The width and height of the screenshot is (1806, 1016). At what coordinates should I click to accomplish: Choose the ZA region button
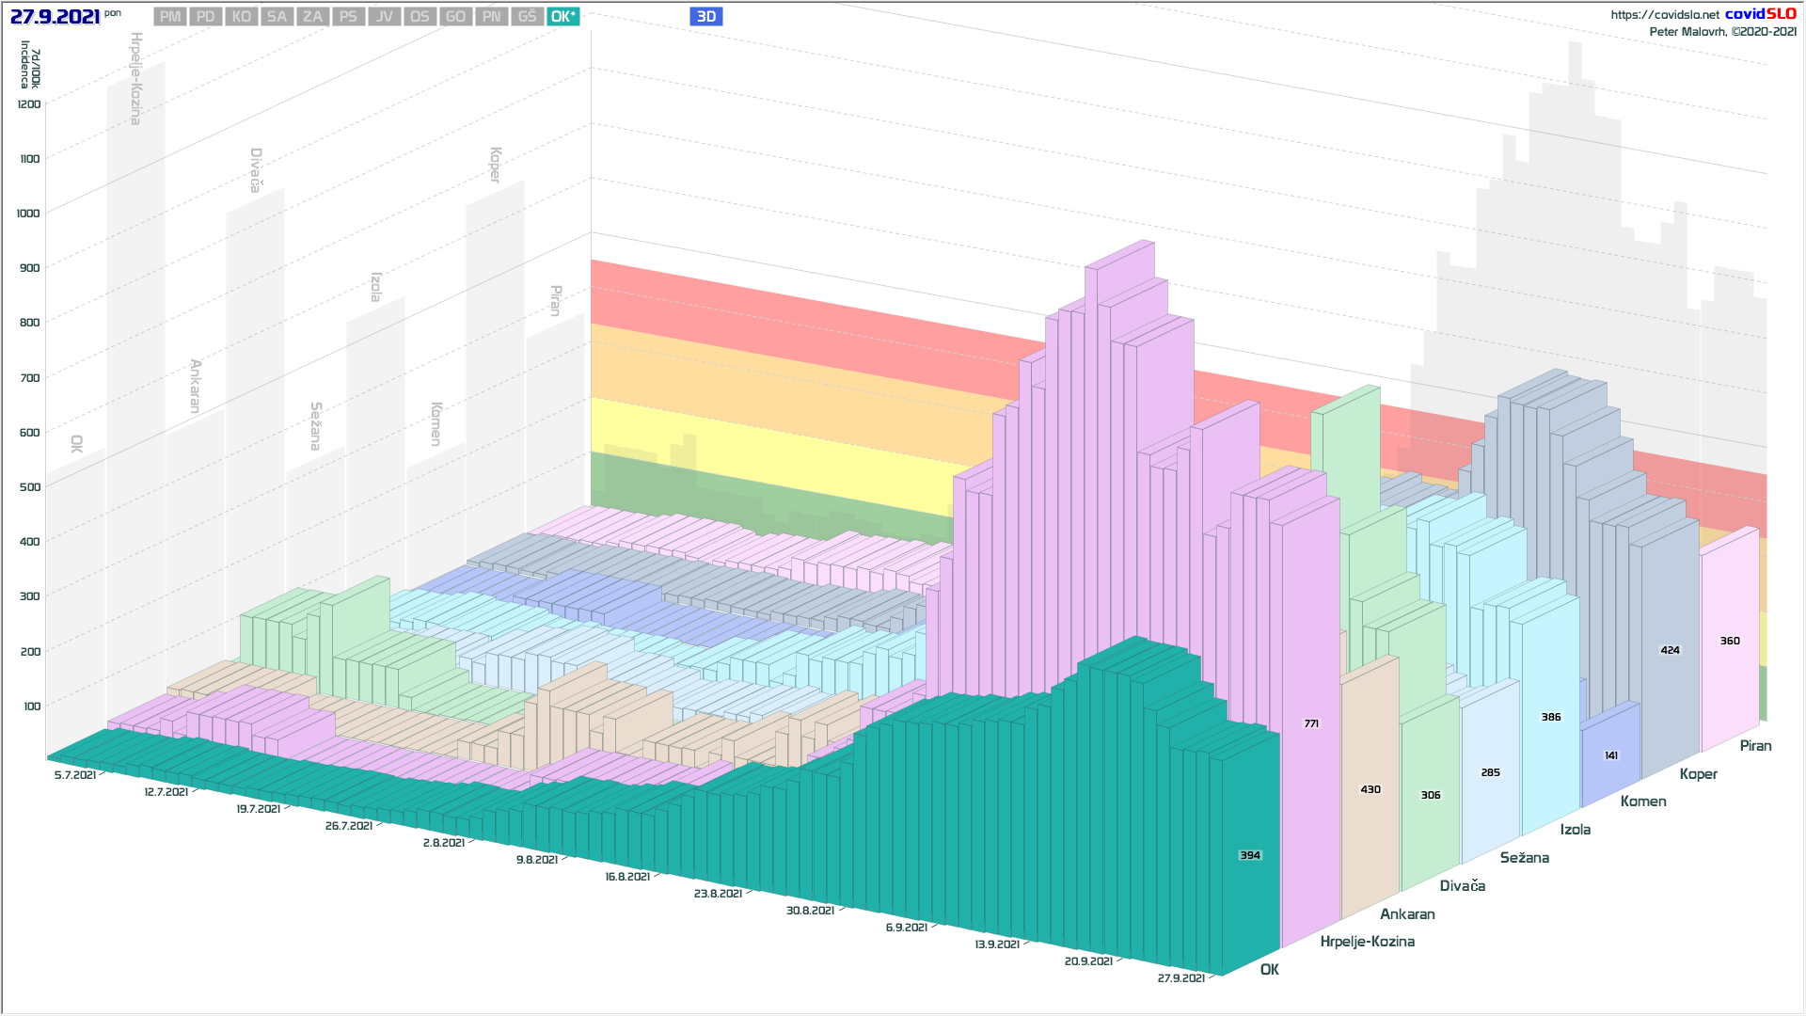[x=312, y=17]
